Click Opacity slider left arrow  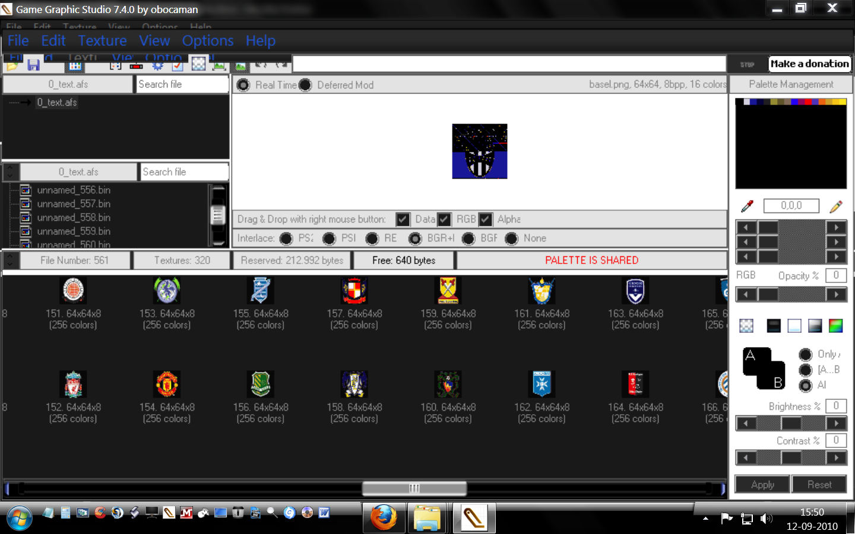[746, 294]
